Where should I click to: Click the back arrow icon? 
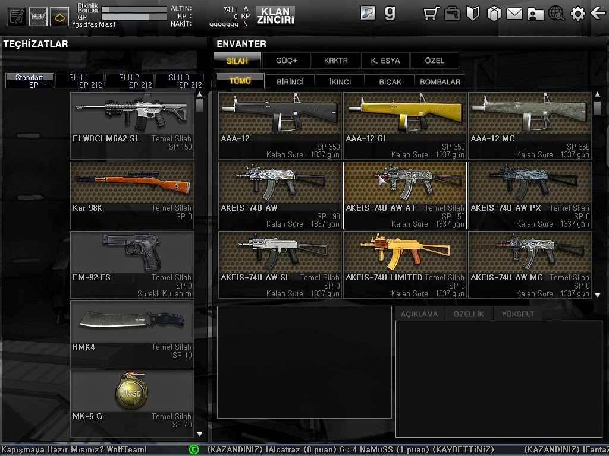pos(598,13)
